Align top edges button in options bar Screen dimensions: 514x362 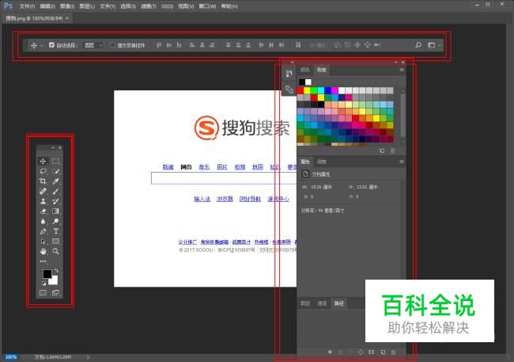click(x=159, y=45)
